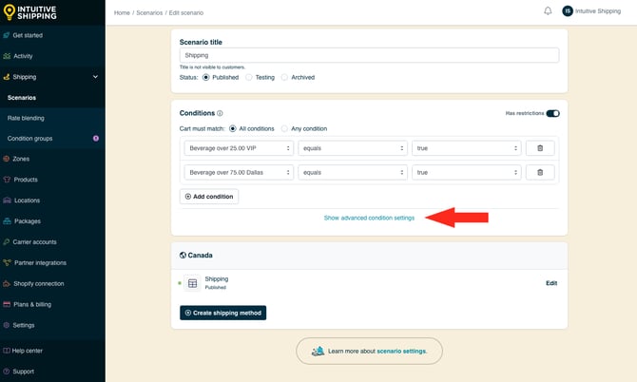Open the equals dropdown in the VIP row
The height and width of the screenshot is (382, 637).
point(353,148)
